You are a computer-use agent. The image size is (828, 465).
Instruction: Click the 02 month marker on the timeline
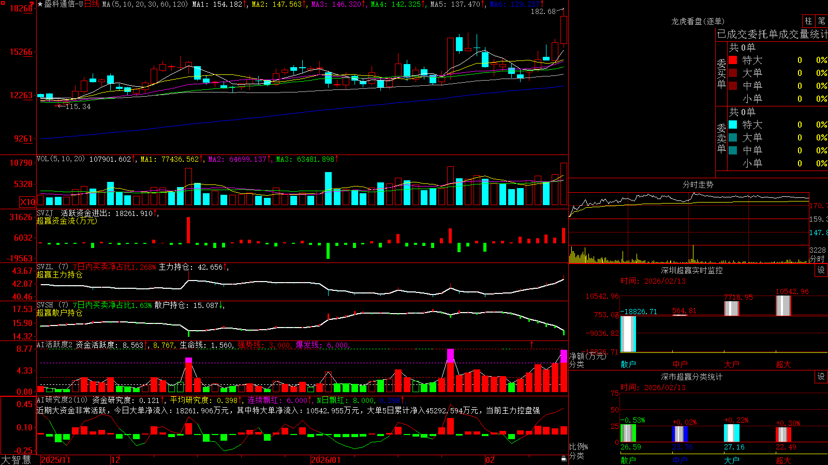point(490,460)
